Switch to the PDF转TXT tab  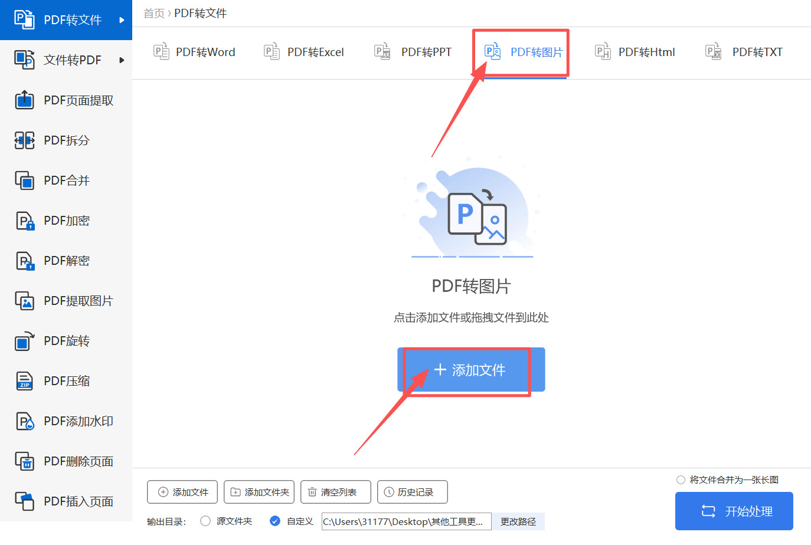click(x=744, y=52)
